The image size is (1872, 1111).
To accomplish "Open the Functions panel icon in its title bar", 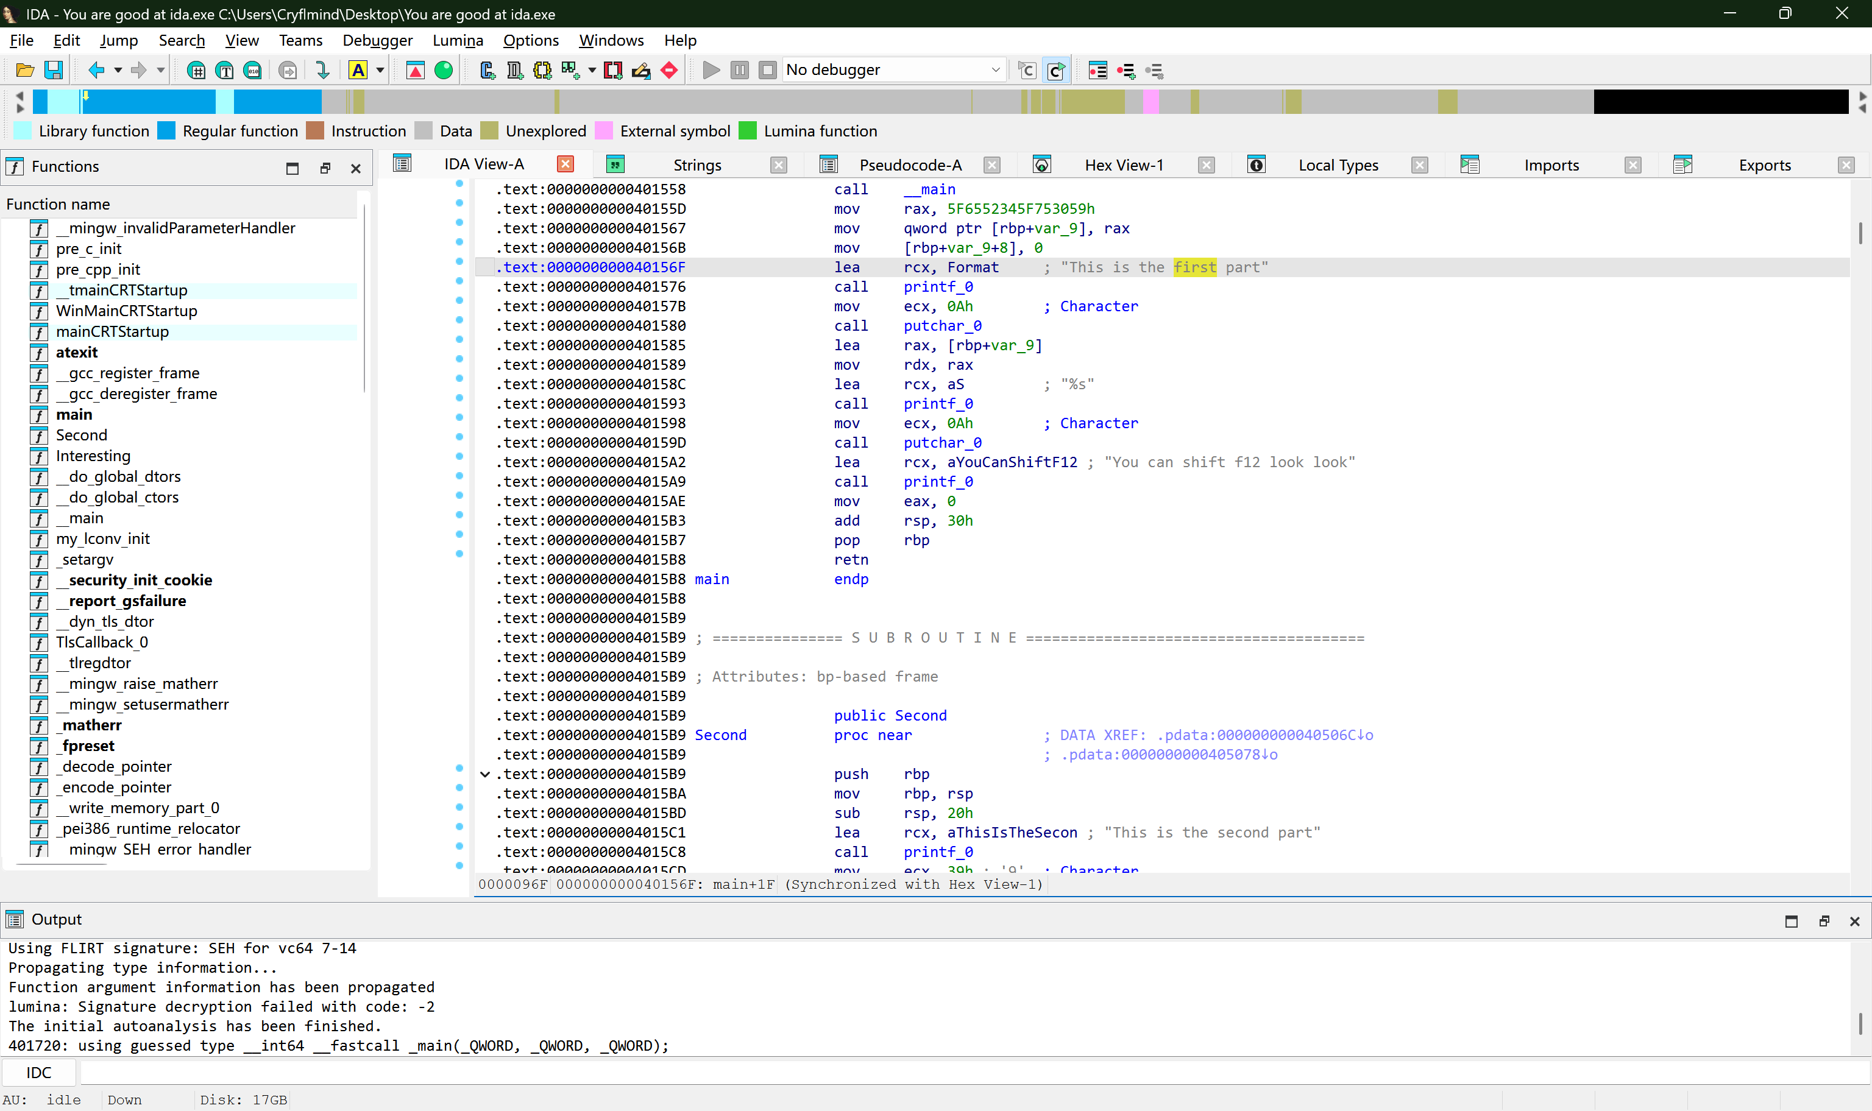I will pyautogui.click(x=14, y=166).
